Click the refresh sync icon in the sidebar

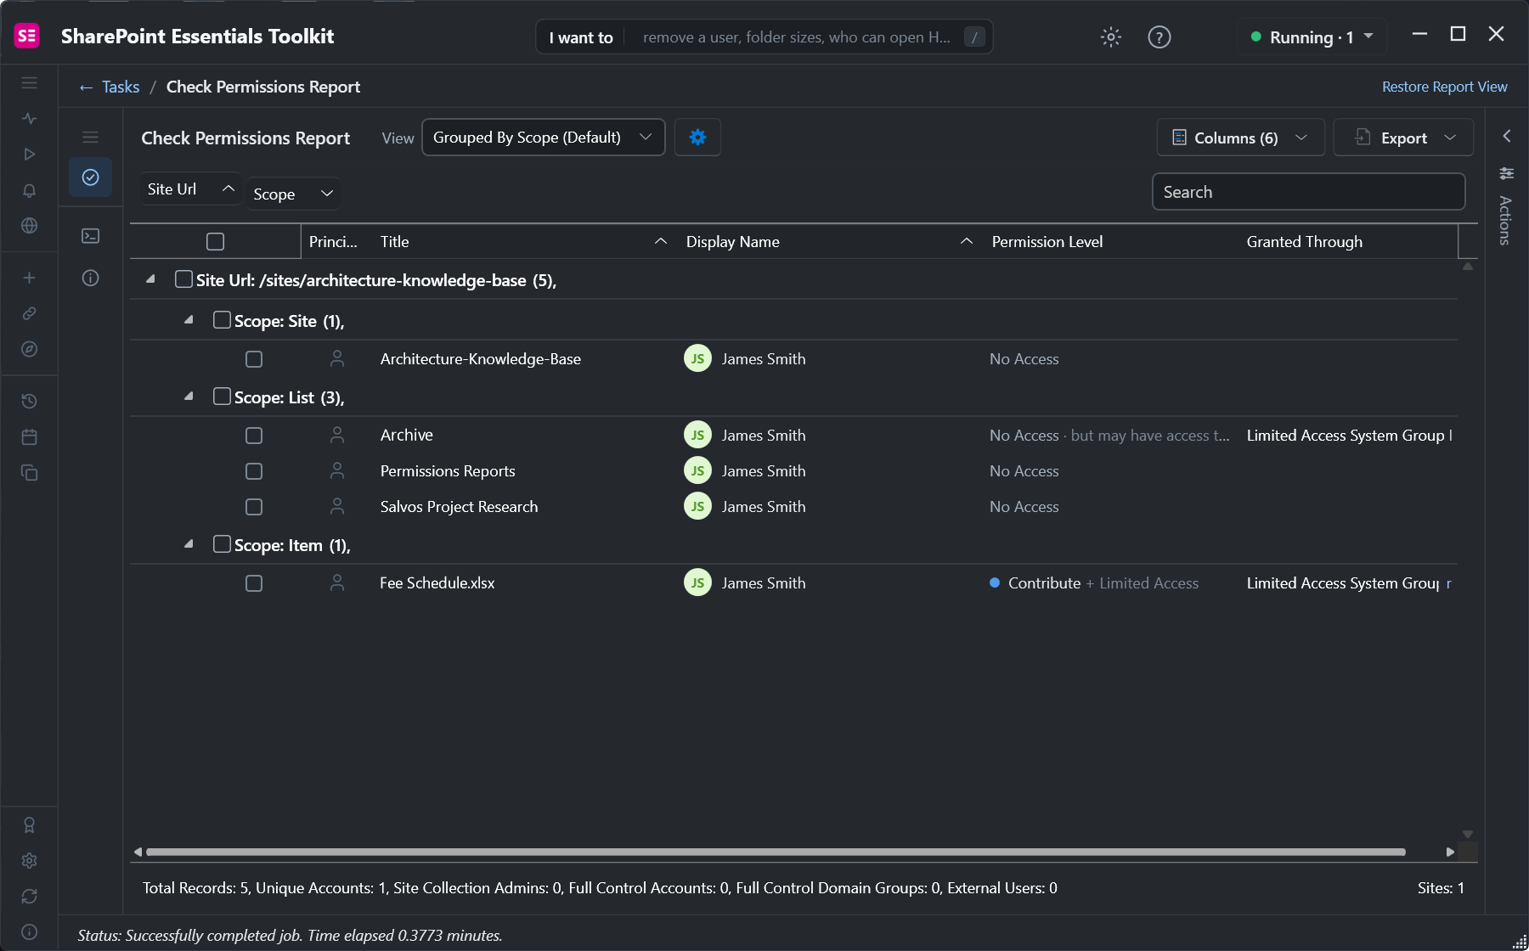[29, 896]
